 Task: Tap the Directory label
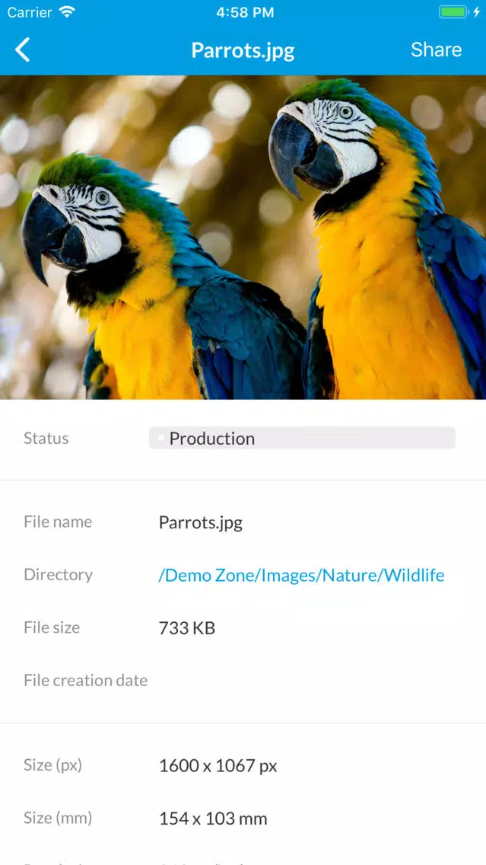58,575
